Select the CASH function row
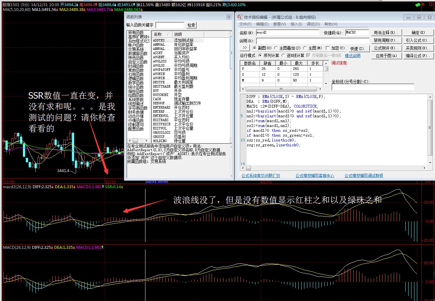This screenshot has width=435, height=301. 178,99
